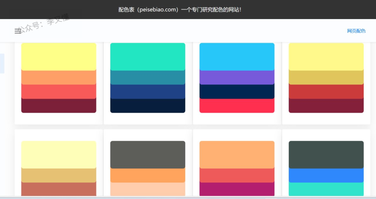This screenshot has width=376, height=199.
Task: Click the burgundy stripe in the top-right palette
Action: 326,106
